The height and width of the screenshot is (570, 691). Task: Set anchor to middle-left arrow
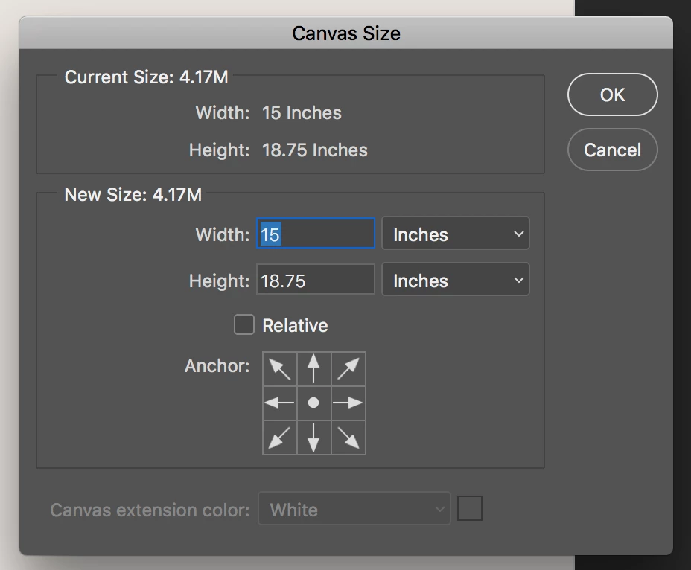coord(280,403)
